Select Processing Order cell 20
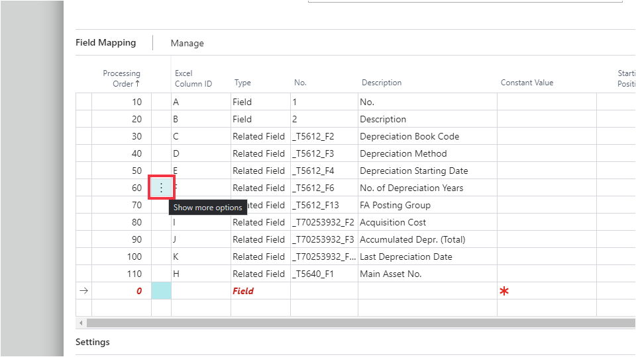The height and width of the screenshot is (357, 636). click(122, 119)
